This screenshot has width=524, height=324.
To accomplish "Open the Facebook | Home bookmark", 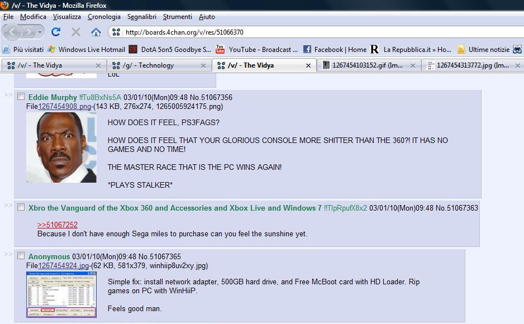I will [335, 49].
